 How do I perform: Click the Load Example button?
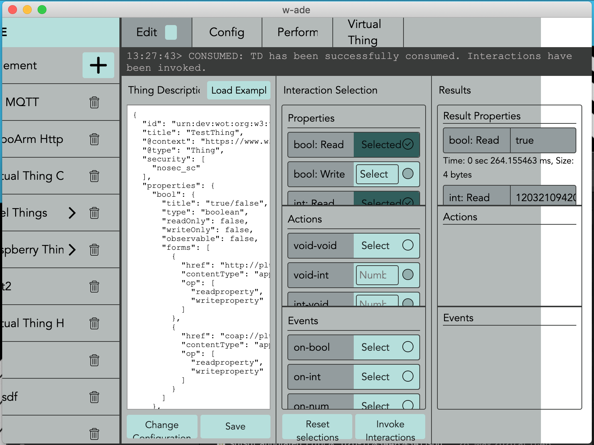point(239,90)
